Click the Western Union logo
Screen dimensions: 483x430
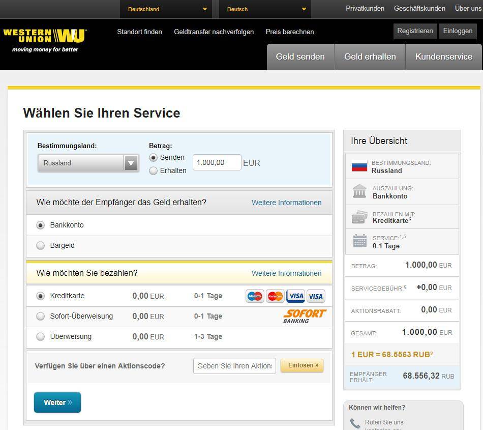pyautogui.click(x=45, y=40)
